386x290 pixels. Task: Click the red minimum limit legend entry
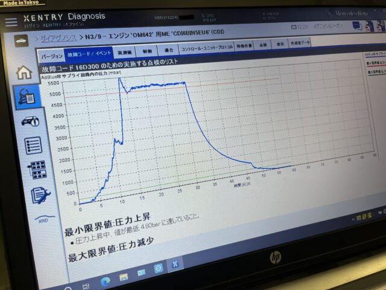(x=376, y=63)
